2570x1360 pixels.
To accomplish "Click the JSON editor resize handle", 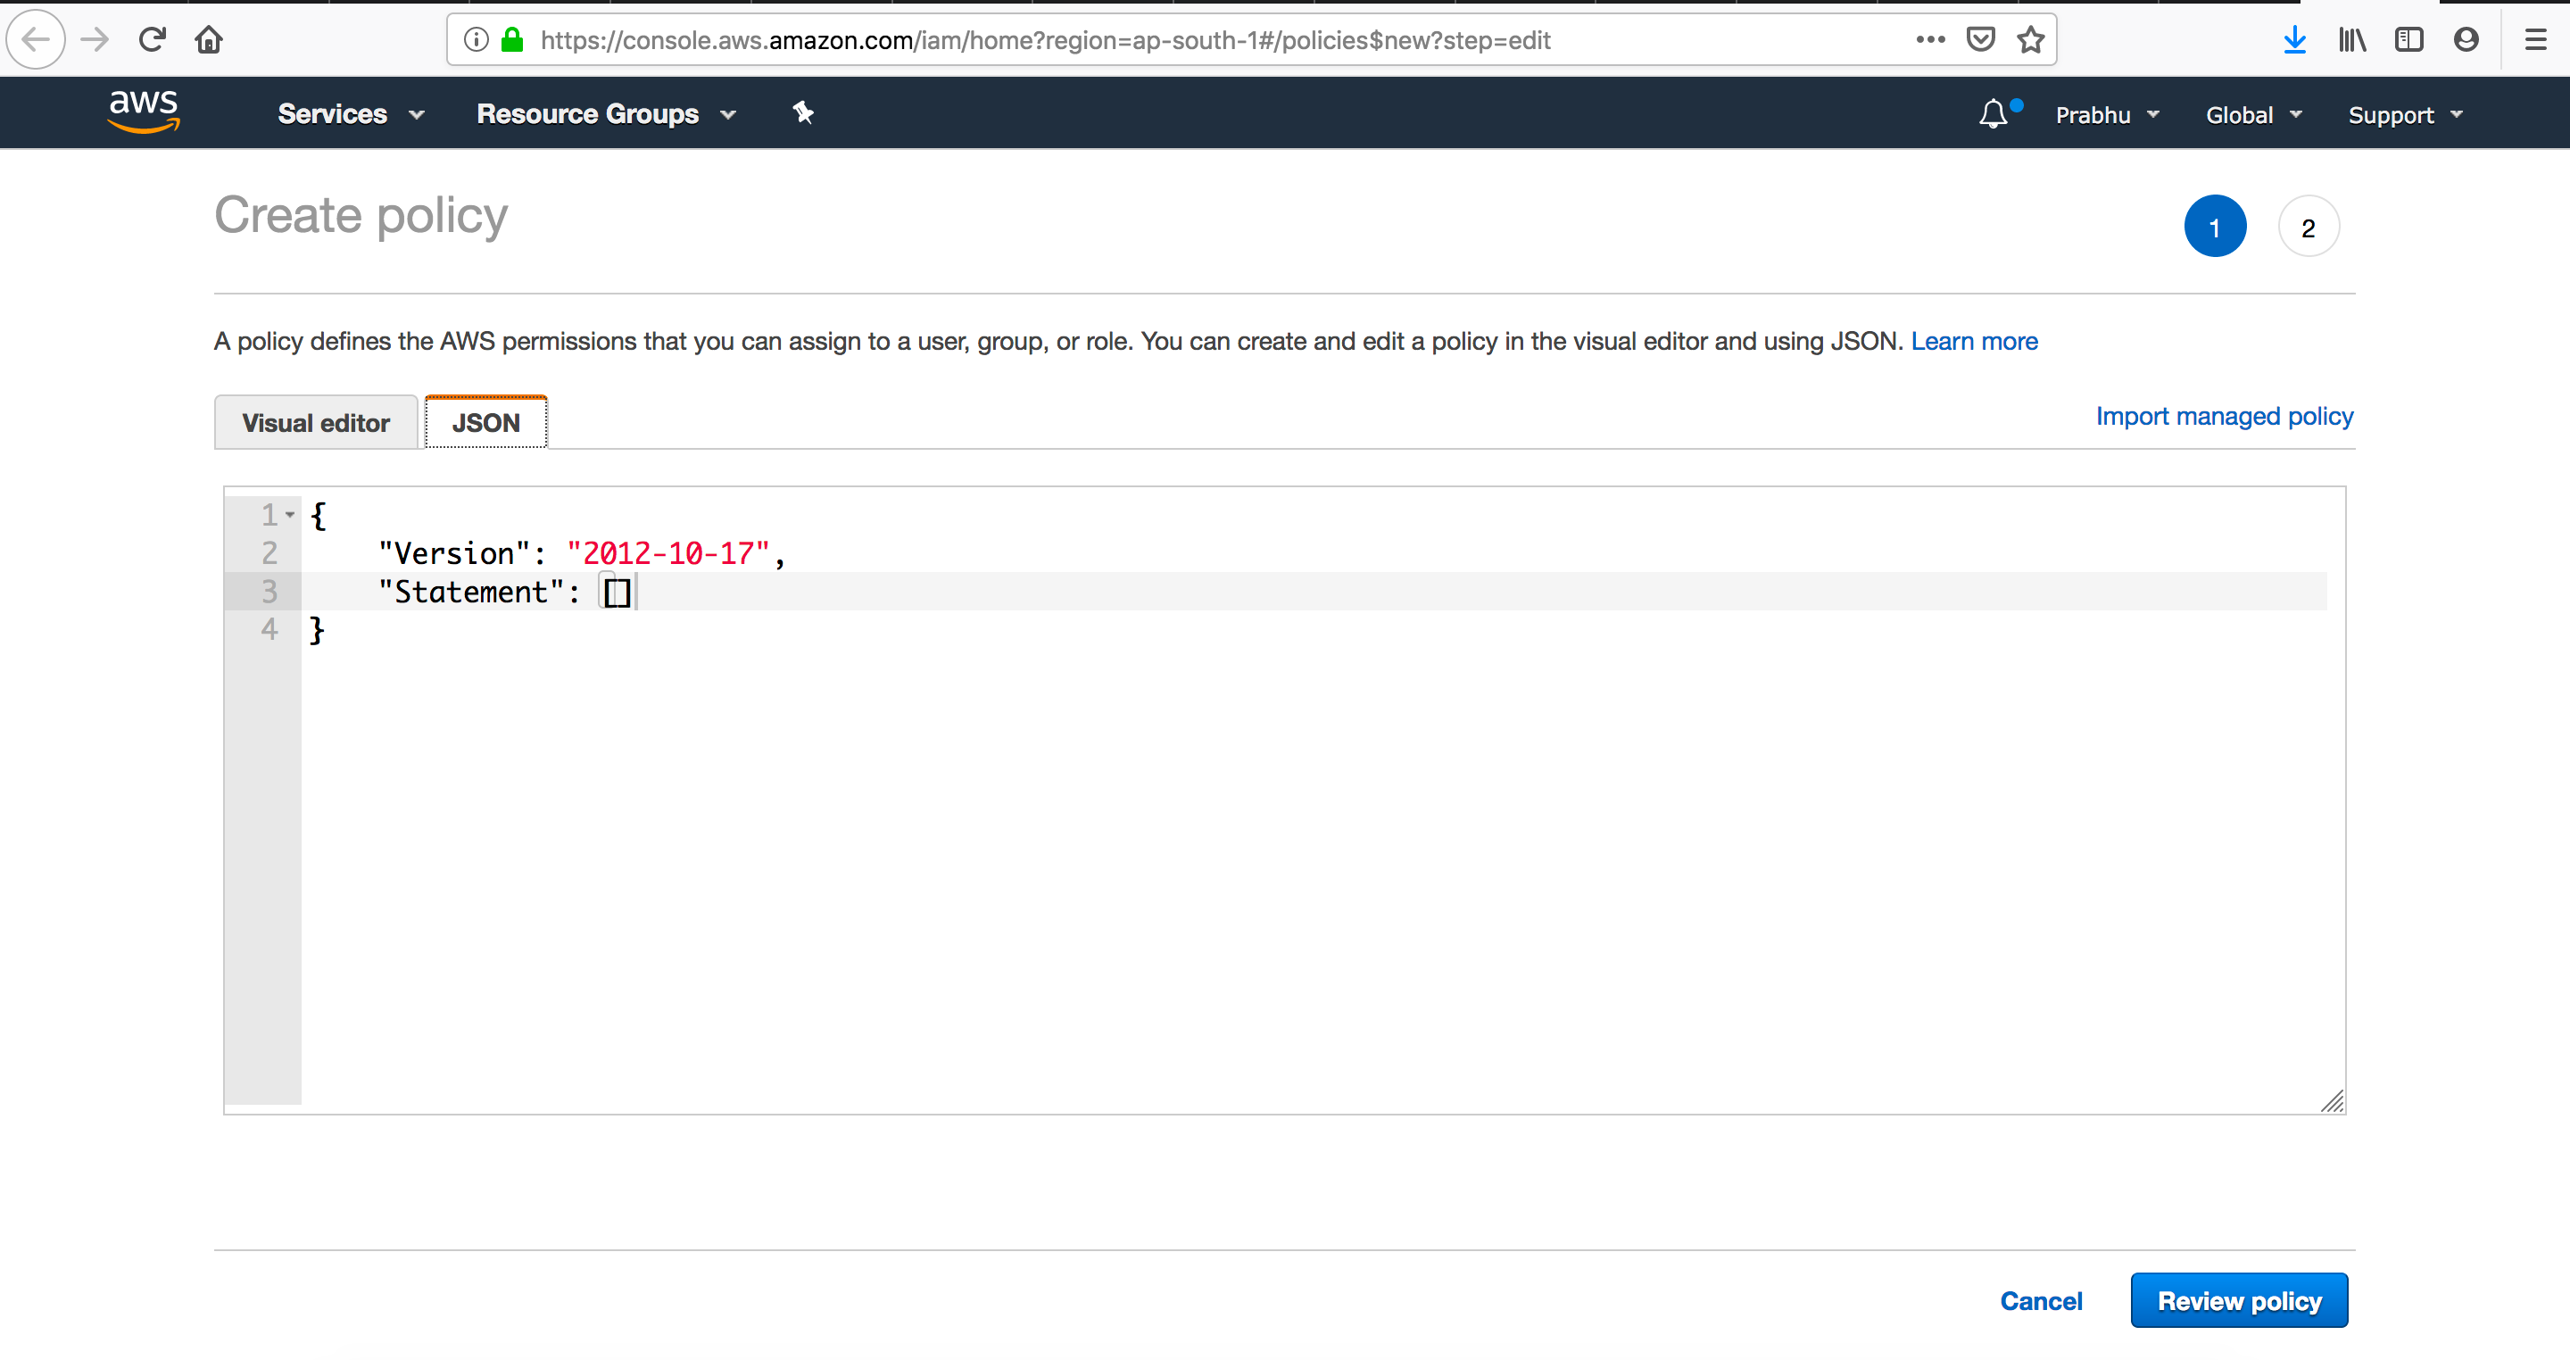I will click(2332, 1100).
